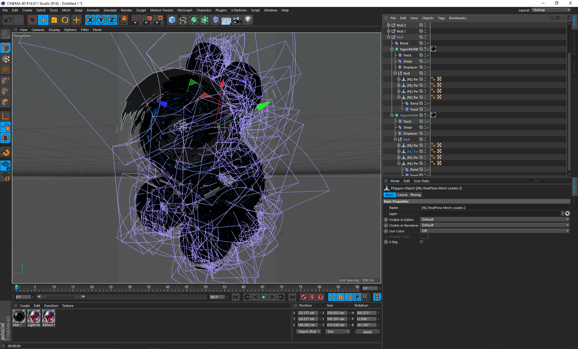Select the Mat.1 material thumbnail

[x=19, y=316]
